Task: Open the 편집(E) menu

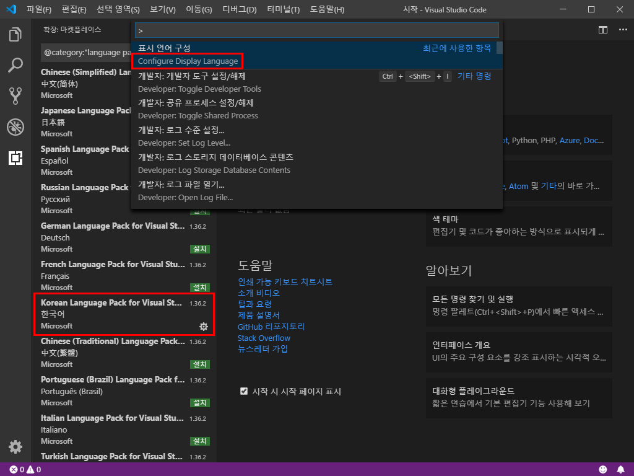Action: coord(74,9)
